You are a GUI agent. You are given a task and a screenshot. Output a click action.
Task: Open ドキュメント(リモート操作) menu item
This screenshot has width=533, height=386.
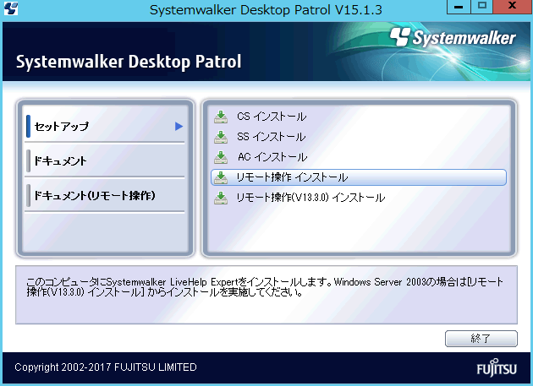point(105,195)
